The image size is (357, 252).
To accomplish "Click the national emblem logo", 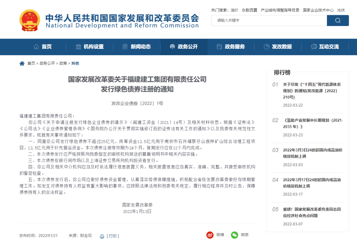I will (x=30, y=20).
